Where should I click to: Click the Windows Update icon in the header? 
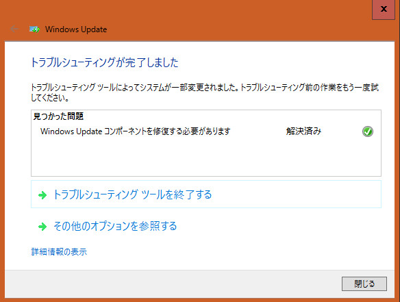[x=34, y=29]
